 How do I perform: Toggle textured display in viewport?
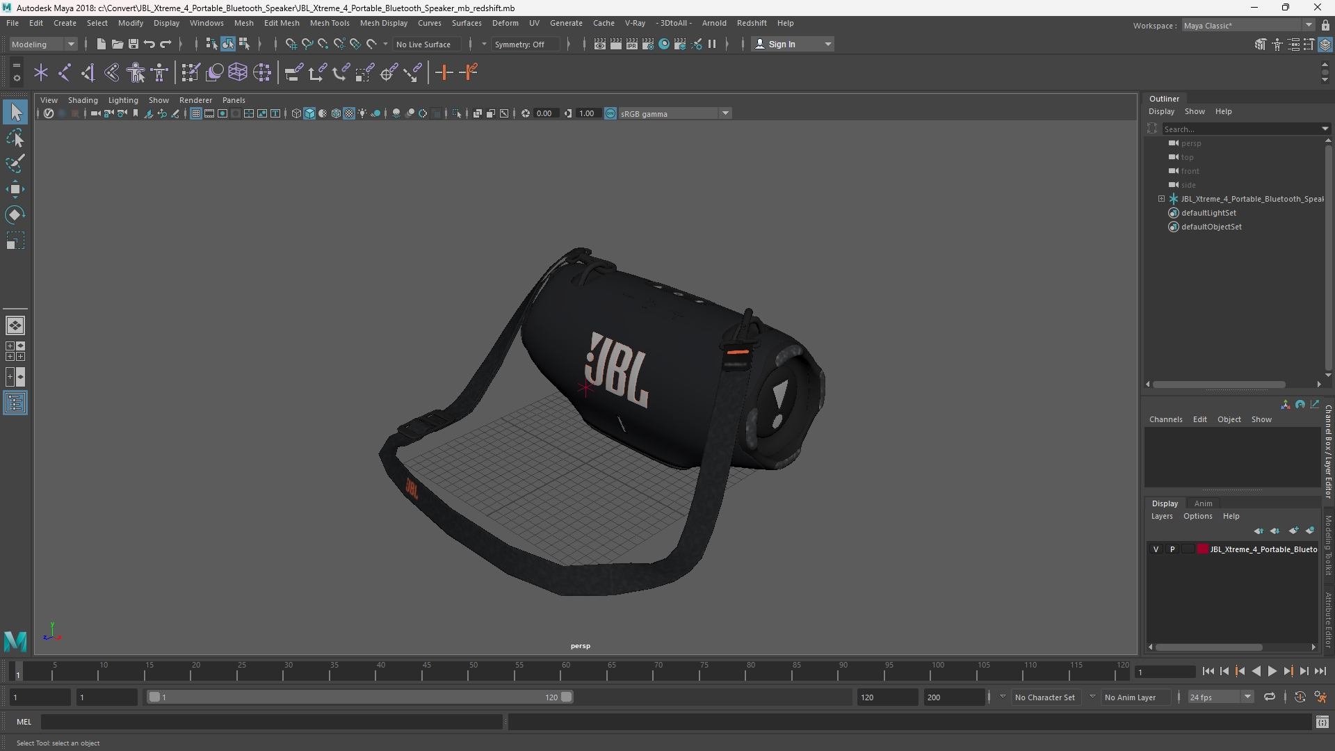point(349,113)
